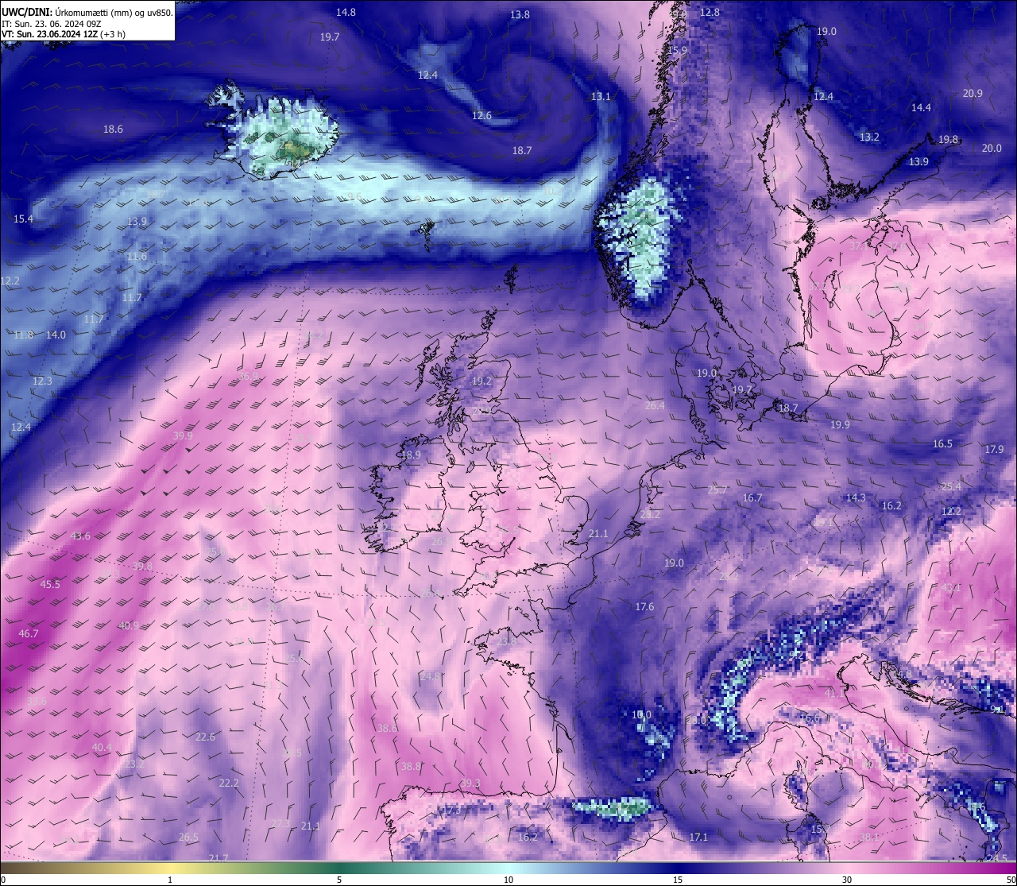This screenshot has height=886, width=1017.
Task: Click the 12.3 value on the map
Action: coord(42,381)
